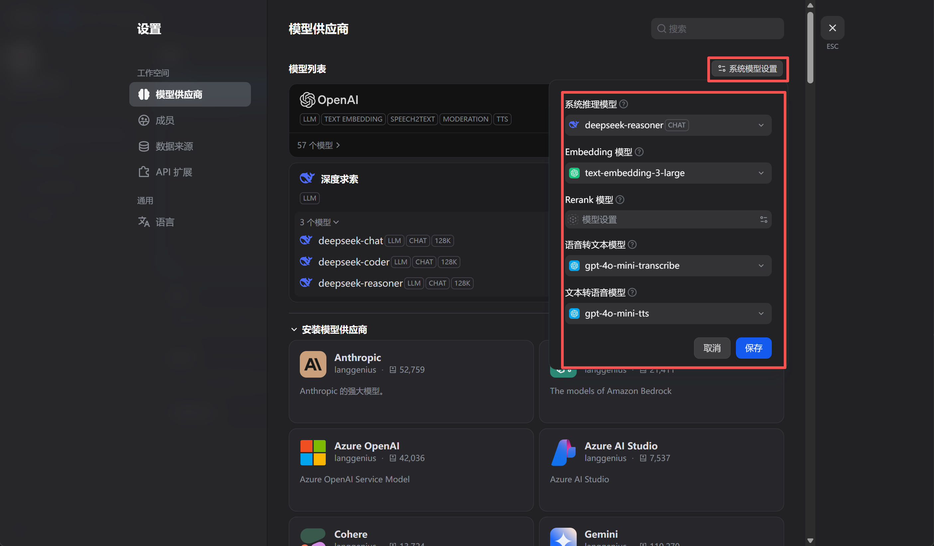Click the Anthropic logo thumbnail
This screenshot has width=934, height=546.
pos(313,364)
